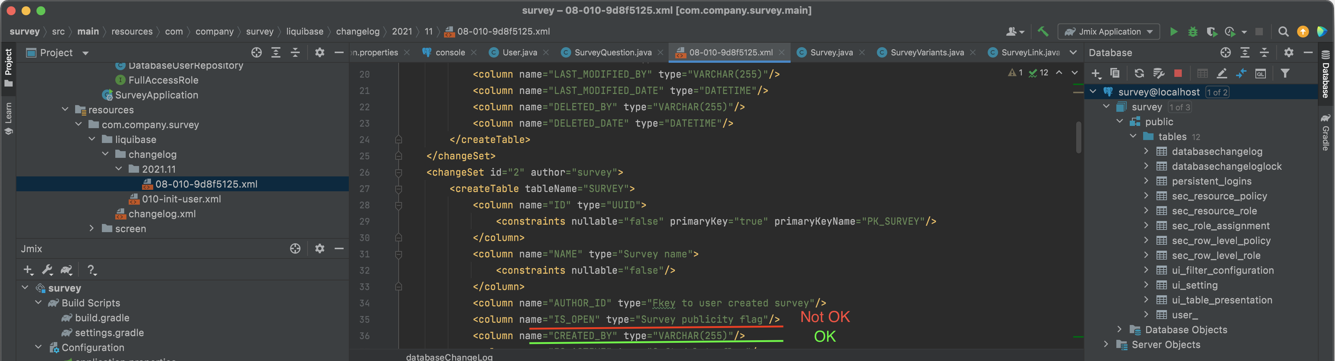Viewport: 1335px width, 361px height.
Task: Stop the running data source session
Action: coord(1178,73)
